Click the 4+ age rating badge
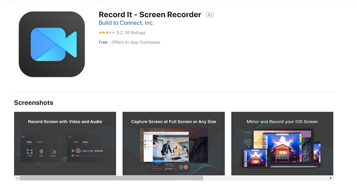This screenshot has width=357, height=186. tap(210, 15)
